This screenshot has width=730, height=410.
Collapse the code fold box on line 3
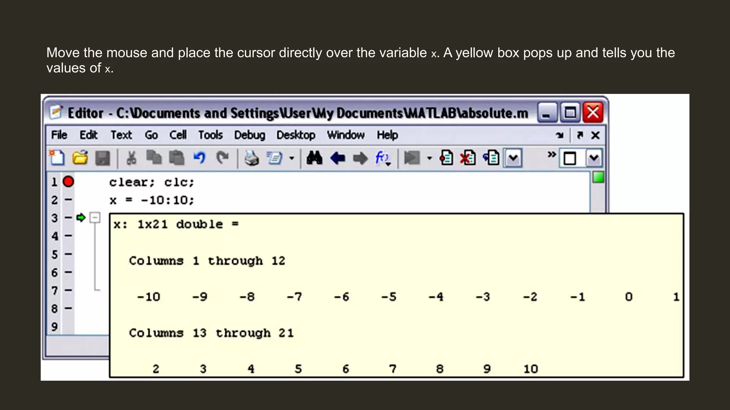pos(95,217)
